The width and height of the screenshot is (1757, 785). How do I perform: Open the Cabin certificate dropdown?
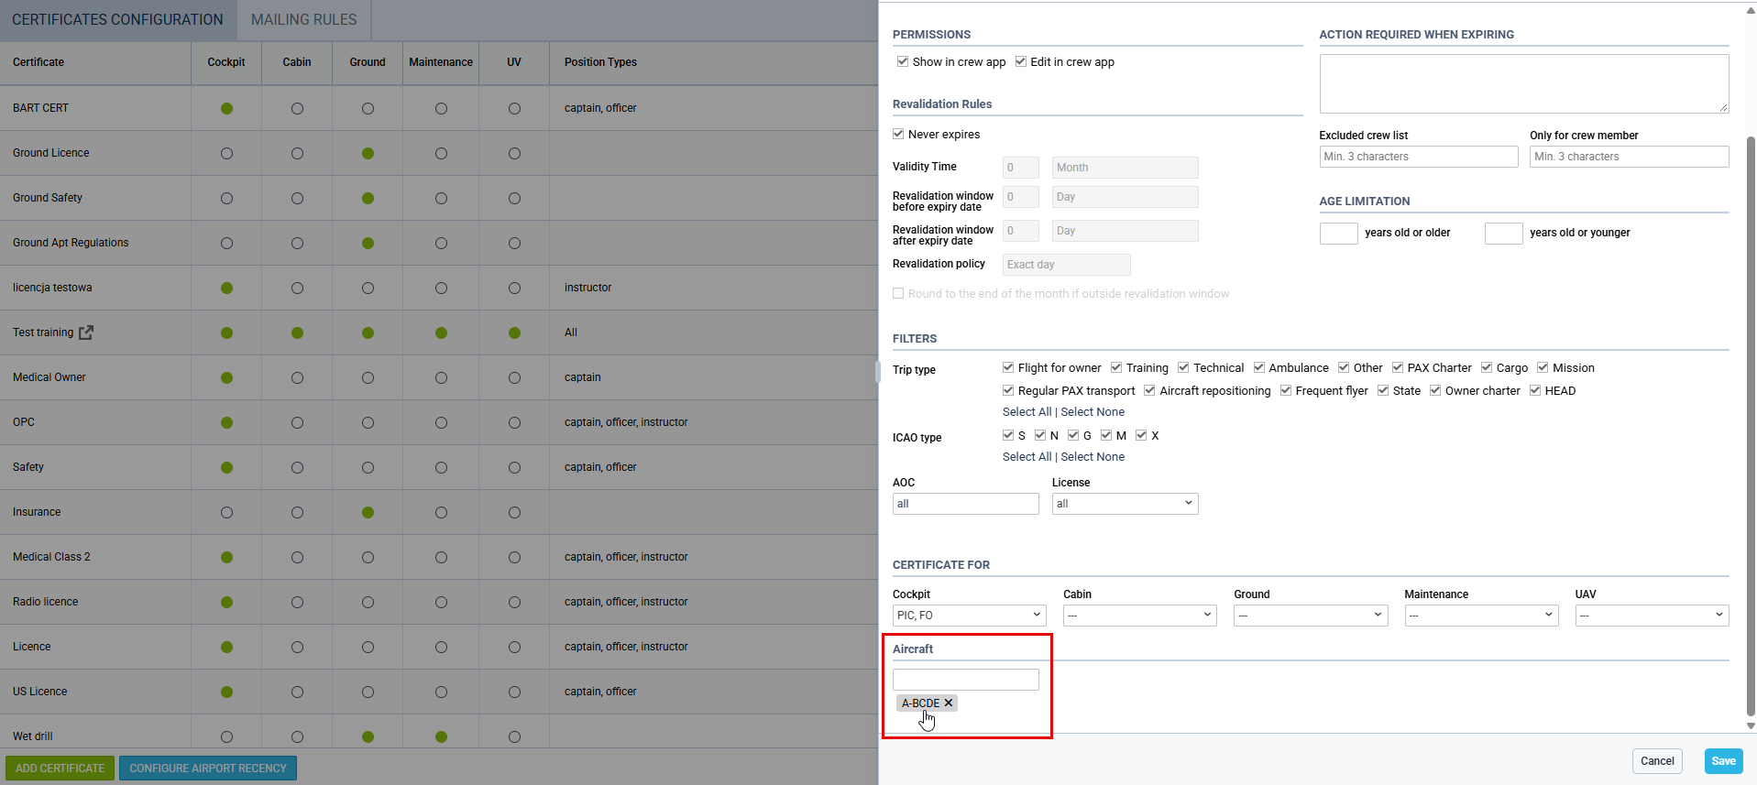(1139, 616)
